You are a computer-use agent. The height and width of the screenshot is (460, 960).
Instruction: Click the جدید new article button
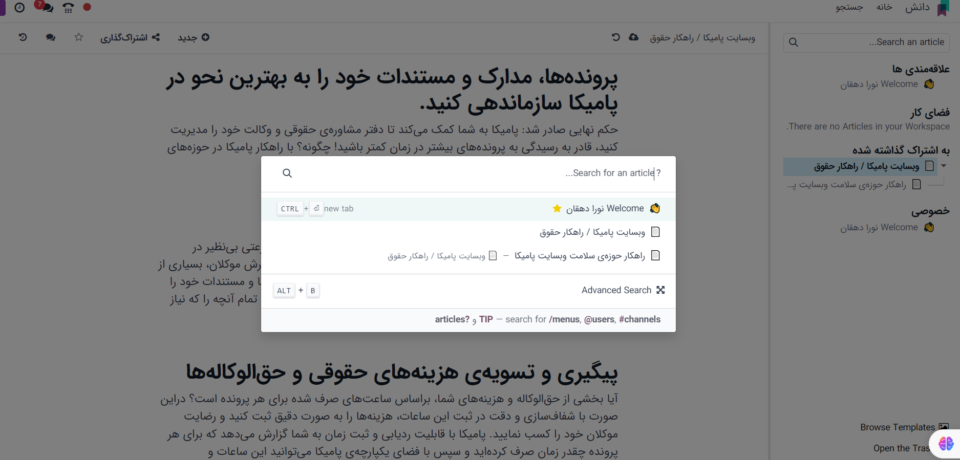tap(194, 37)
